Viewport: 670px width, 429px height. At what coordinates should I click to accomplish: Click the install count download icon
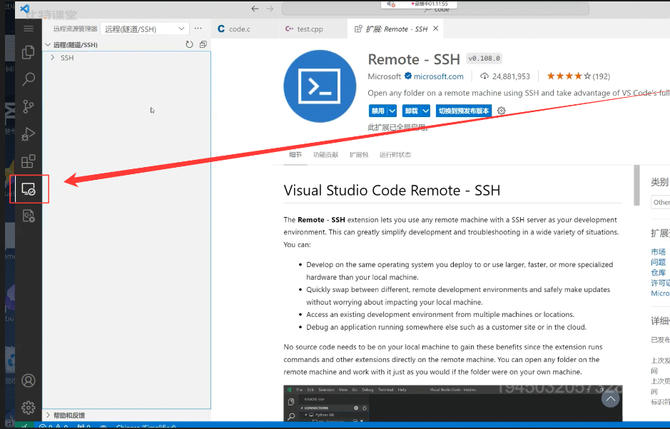[x=484, y=76]
